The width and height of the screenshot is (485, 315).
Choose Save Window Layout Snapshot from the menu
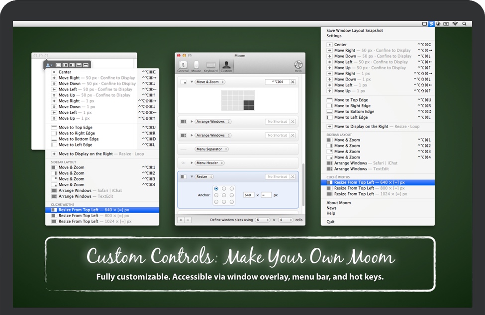point(355,30)
